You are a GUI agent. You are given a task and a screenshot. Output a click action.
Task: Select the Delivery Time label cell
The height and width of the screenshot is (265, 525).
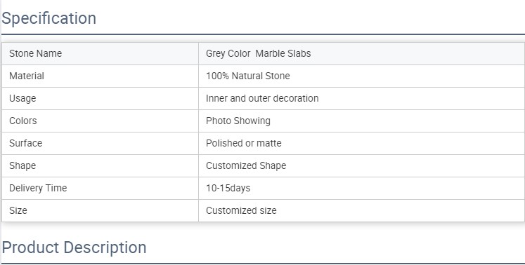(100, 188)
